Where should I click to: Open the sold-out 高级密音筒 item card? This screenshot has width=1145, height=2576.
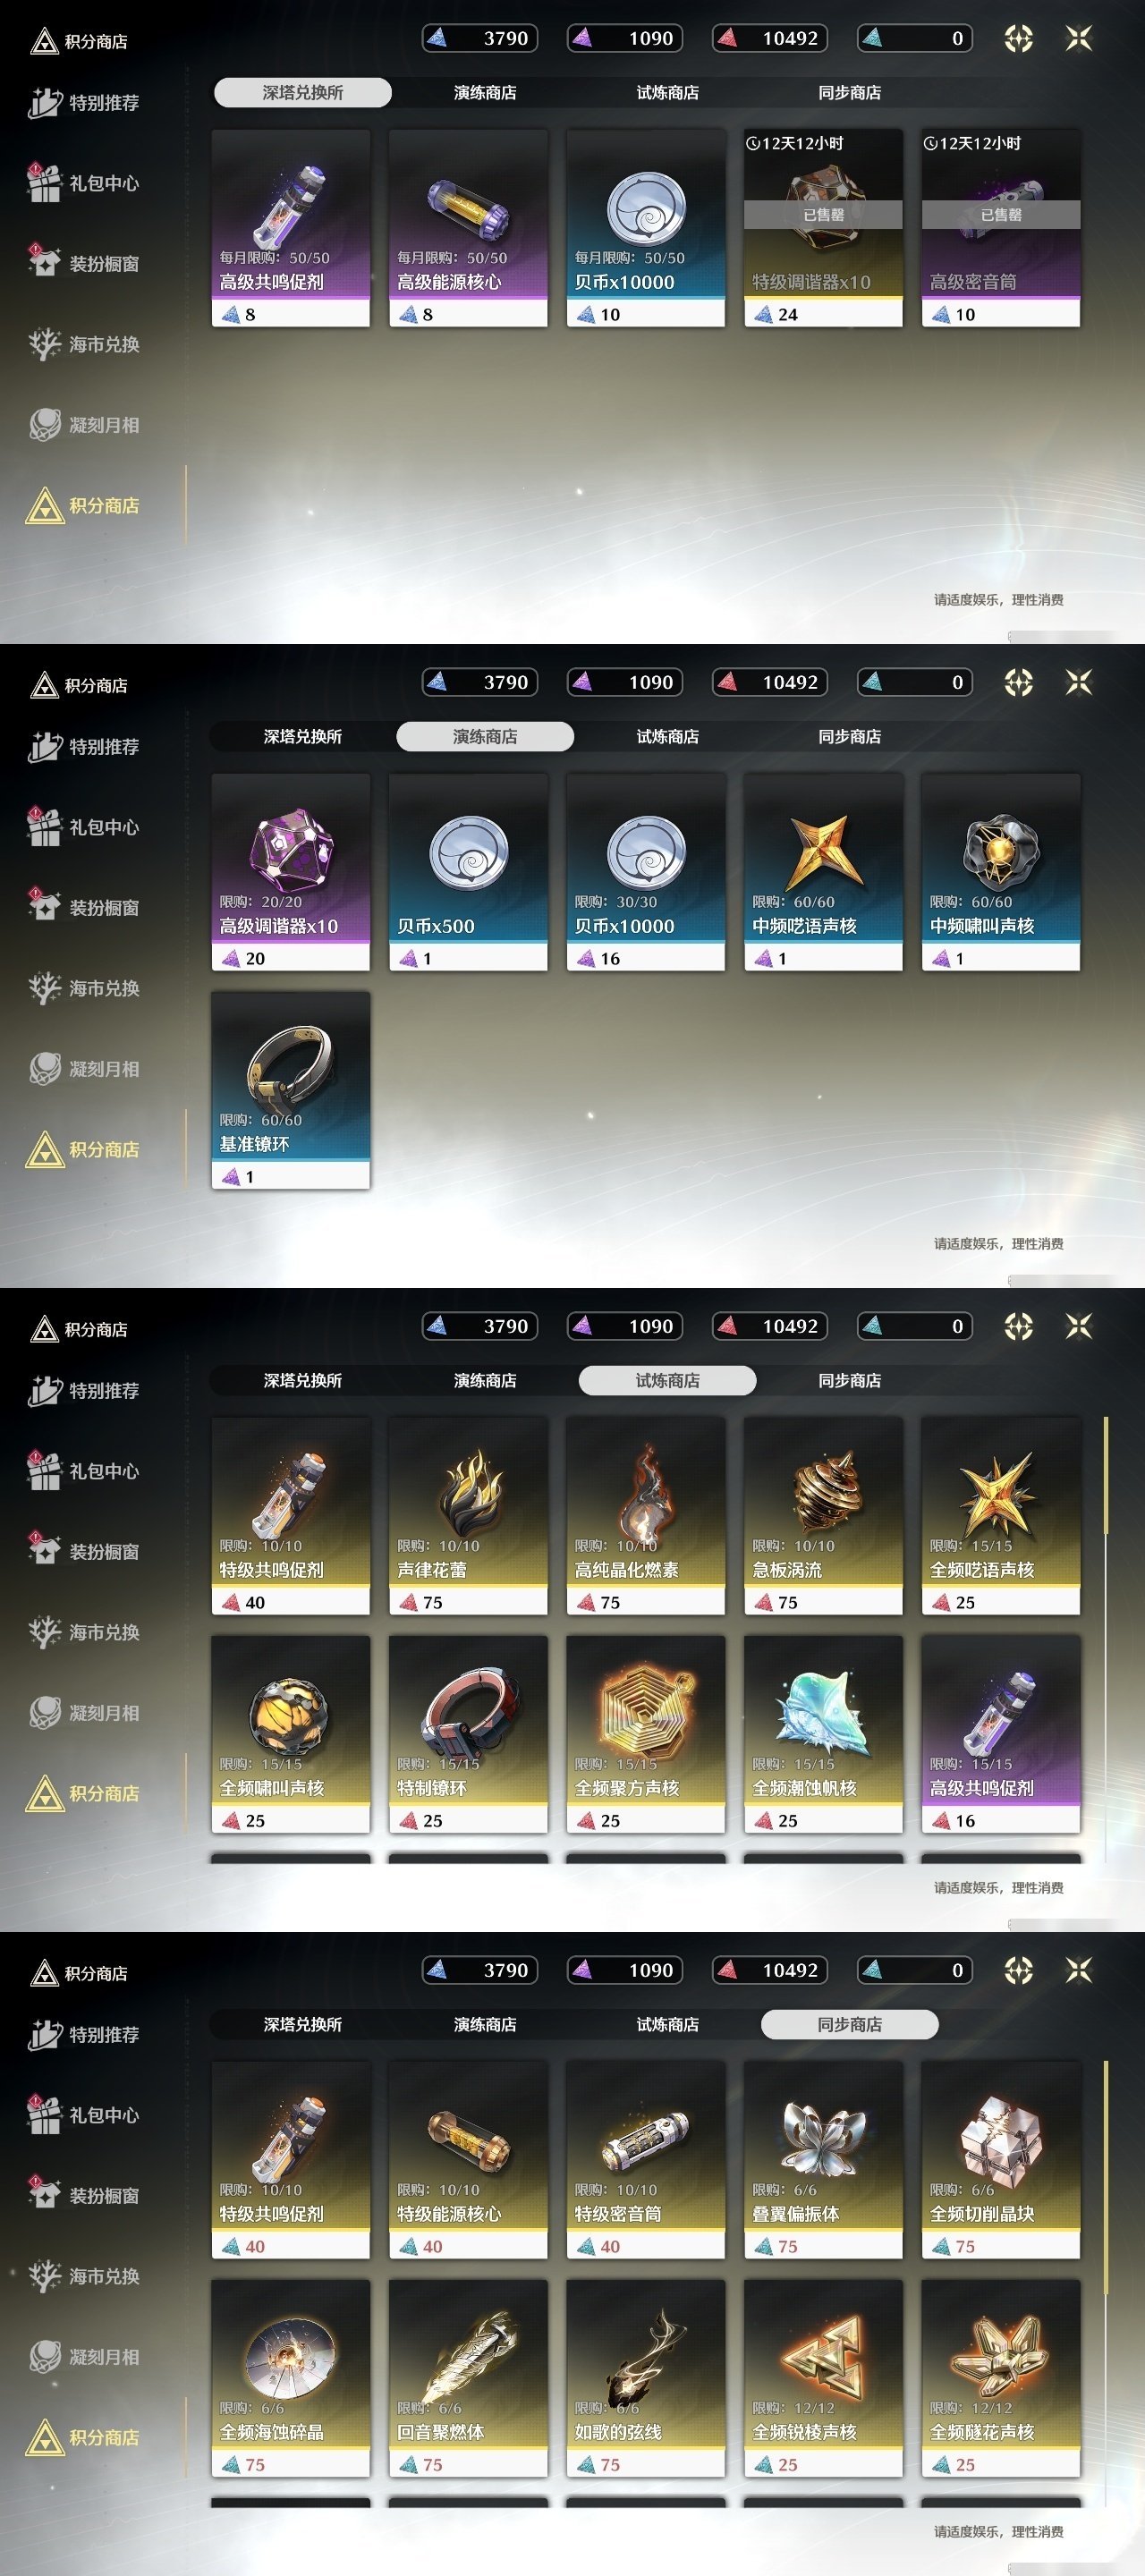[1001, 228]
